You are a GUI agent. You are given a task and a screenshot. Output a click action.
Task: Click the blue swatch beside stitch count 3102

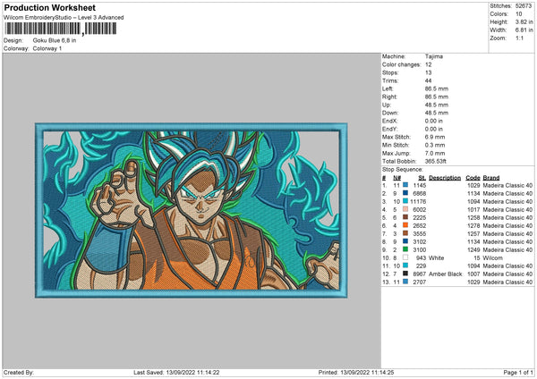[x=405, y=241]
